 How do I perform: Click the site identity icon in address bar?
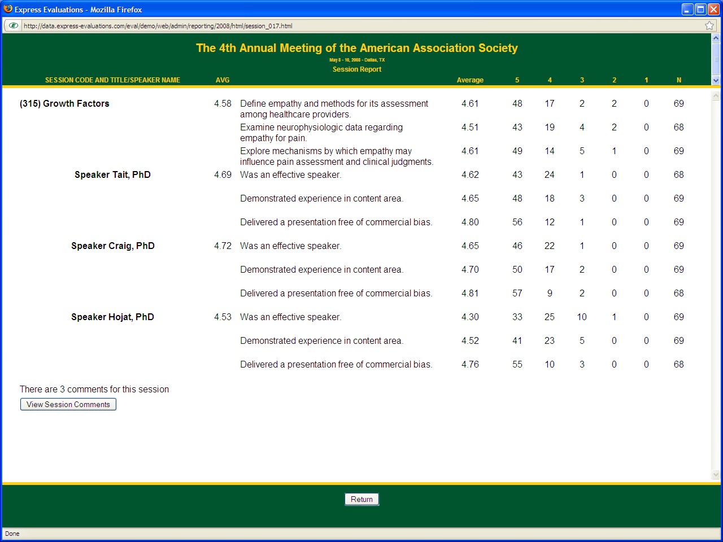pyautogui.click(x=13, y=25)
